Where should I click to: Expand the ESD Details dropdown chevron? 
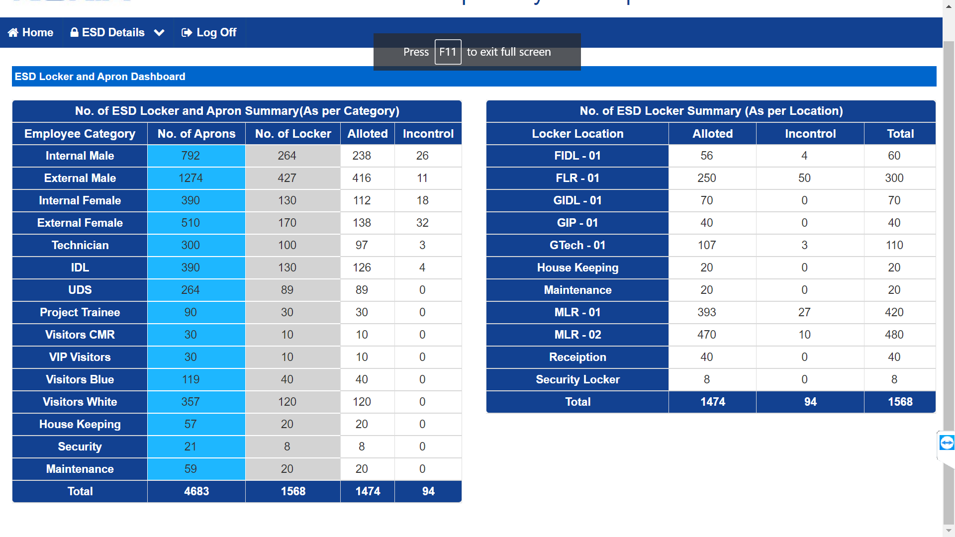pyautogui.click(x=159, y=33)
